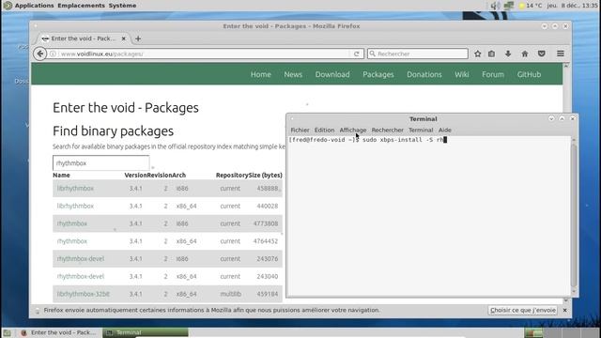
Task: Click rhythmbox-devel x86_64 package link
Action: pos(81,276)
